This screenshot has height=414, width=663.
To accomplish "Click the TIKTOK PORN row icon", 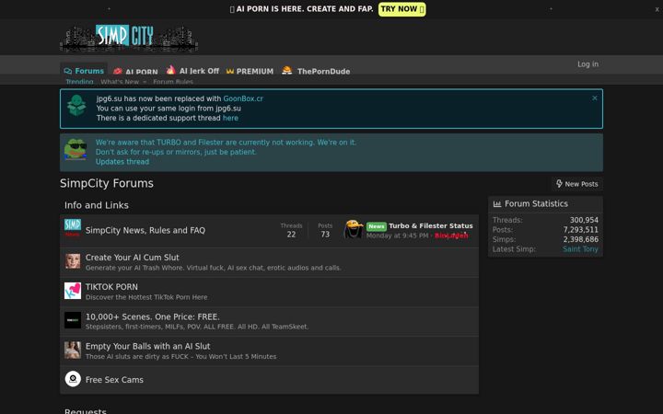I will click(x=73, y=291).
